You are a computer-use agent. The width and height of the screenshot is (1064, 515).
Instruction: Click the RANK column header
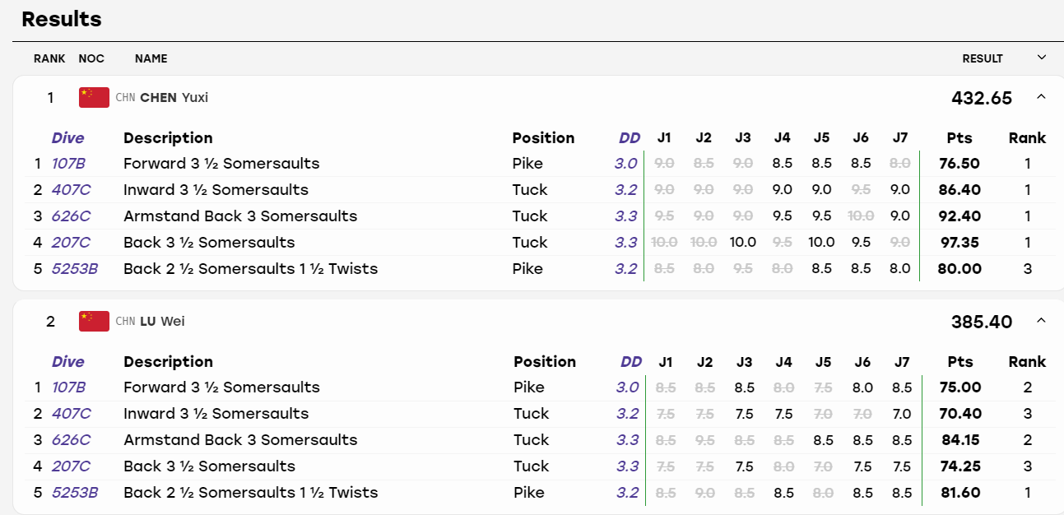pyautogui.click(x=49, y=58)
